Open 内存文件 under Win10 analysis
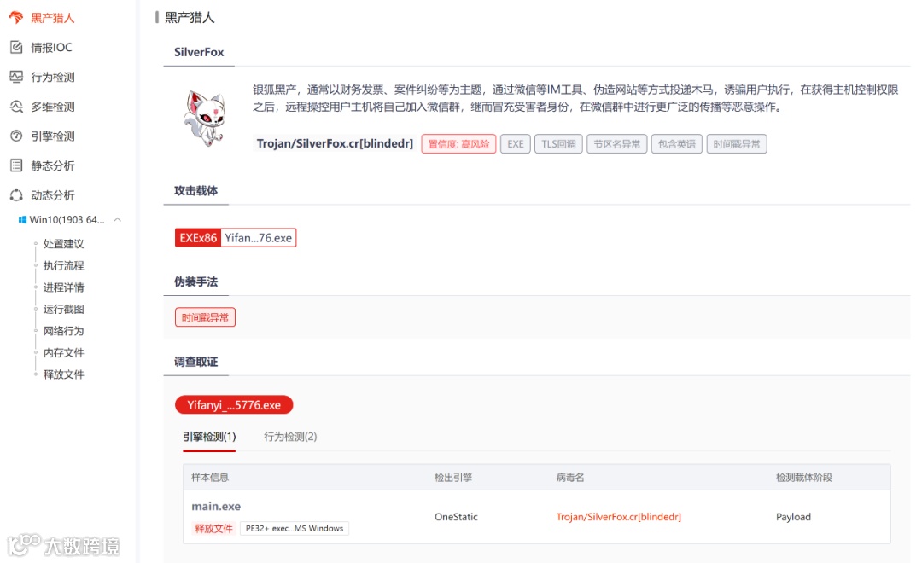This screenshot has height=563, width=922. (63, 352)
